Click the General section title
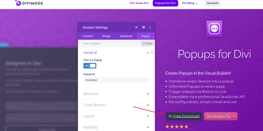Viewport: 263px width, 131px height. (90, 53)
